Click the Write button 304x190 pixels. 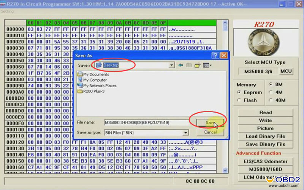(265, 120)
